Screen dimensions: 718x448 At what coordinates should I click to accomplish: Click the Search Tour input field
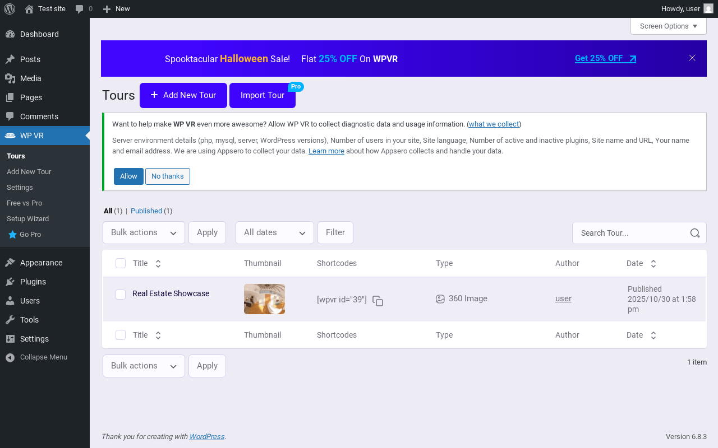click(x=639, y=233)
